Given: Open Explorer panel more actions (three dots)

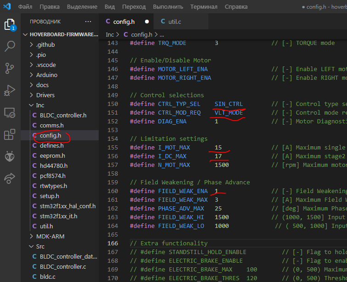Looking at the screenshot, I should coord(88,22).
